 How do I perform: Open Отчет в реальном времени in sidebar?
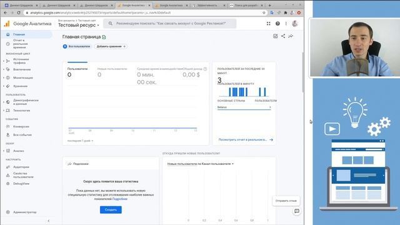pos(20,44)
